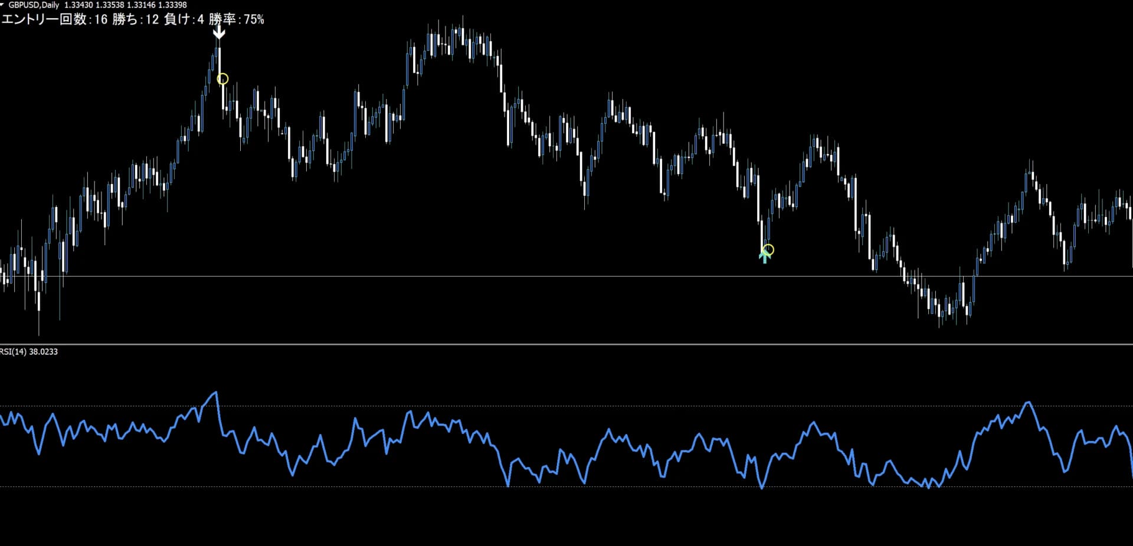Image resolution: width=1133 pixels, height=546 pixels.
Task: Select the yellow circle below the white arrow
Action: coord(222,79)
